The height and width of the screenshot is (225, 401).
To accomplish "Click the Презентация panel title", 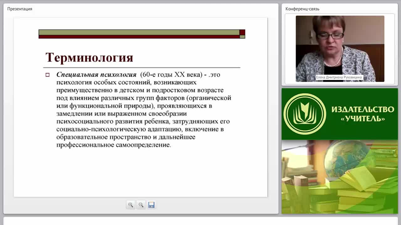I will [20, 9].
